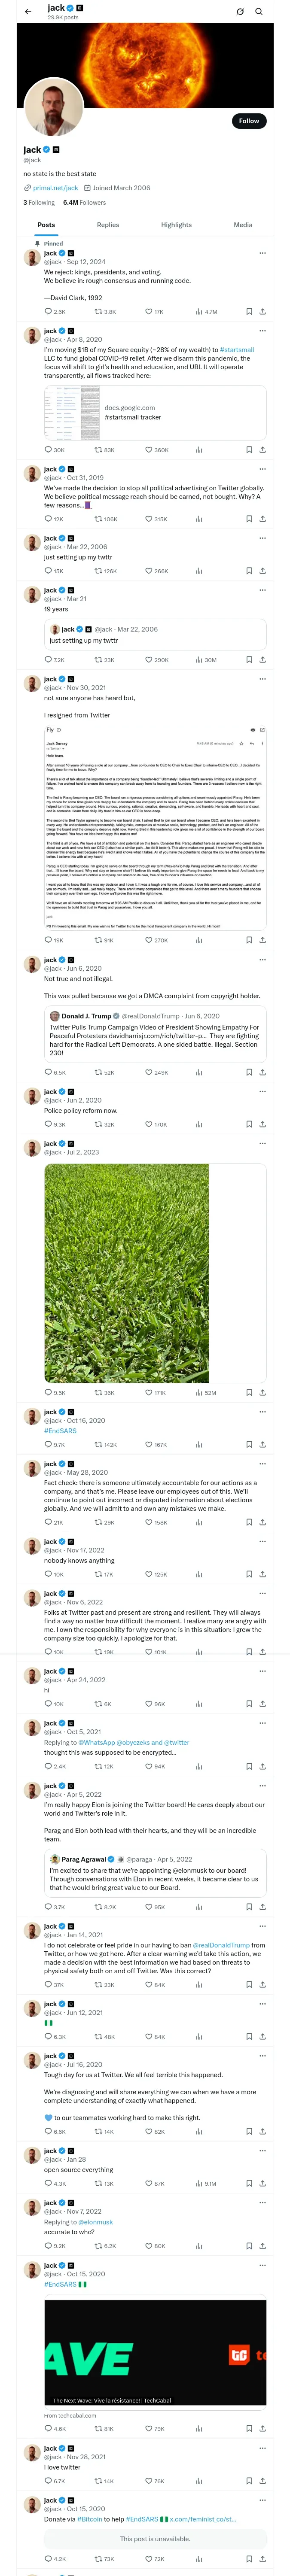290x2576 pixels.
Task: Bookmark the pinned David Clark quote post
Action: (x=249, y=311)
